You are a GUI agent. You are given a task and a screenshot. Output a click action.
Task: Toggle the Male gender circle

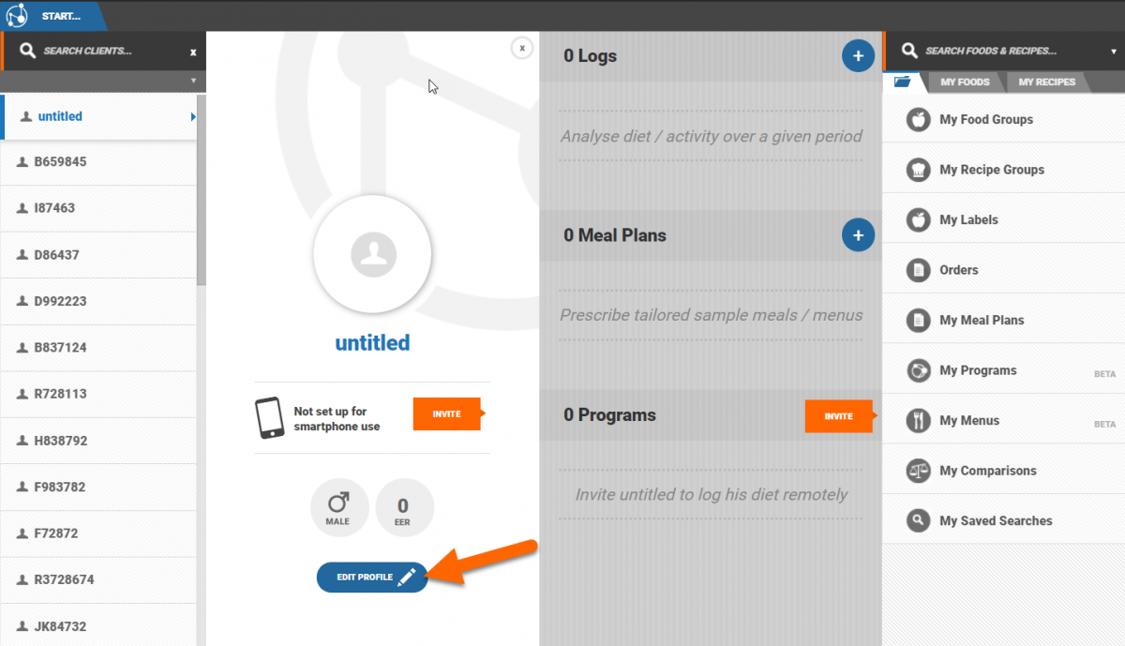click(x=337, y=507)
